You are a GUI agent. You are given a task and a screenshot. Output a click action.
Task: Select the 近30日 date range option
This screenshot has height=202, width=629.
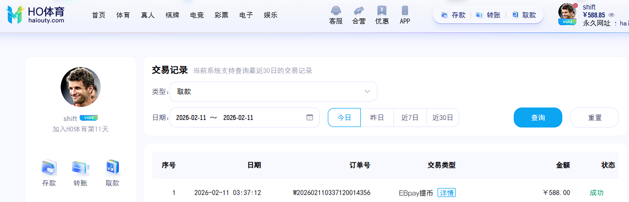coord(443,117)
